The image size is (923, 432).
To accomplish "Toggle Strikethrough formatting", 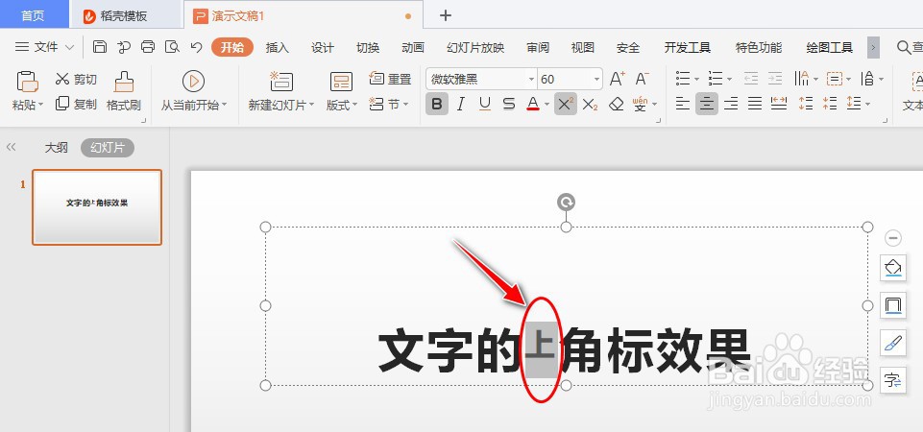I will point(509,105).
